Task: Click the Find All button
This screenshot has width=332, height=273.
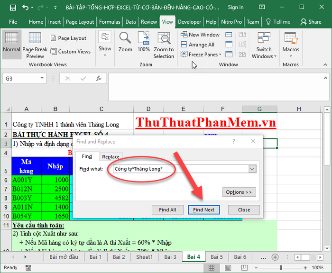Action: pos(167,209)
